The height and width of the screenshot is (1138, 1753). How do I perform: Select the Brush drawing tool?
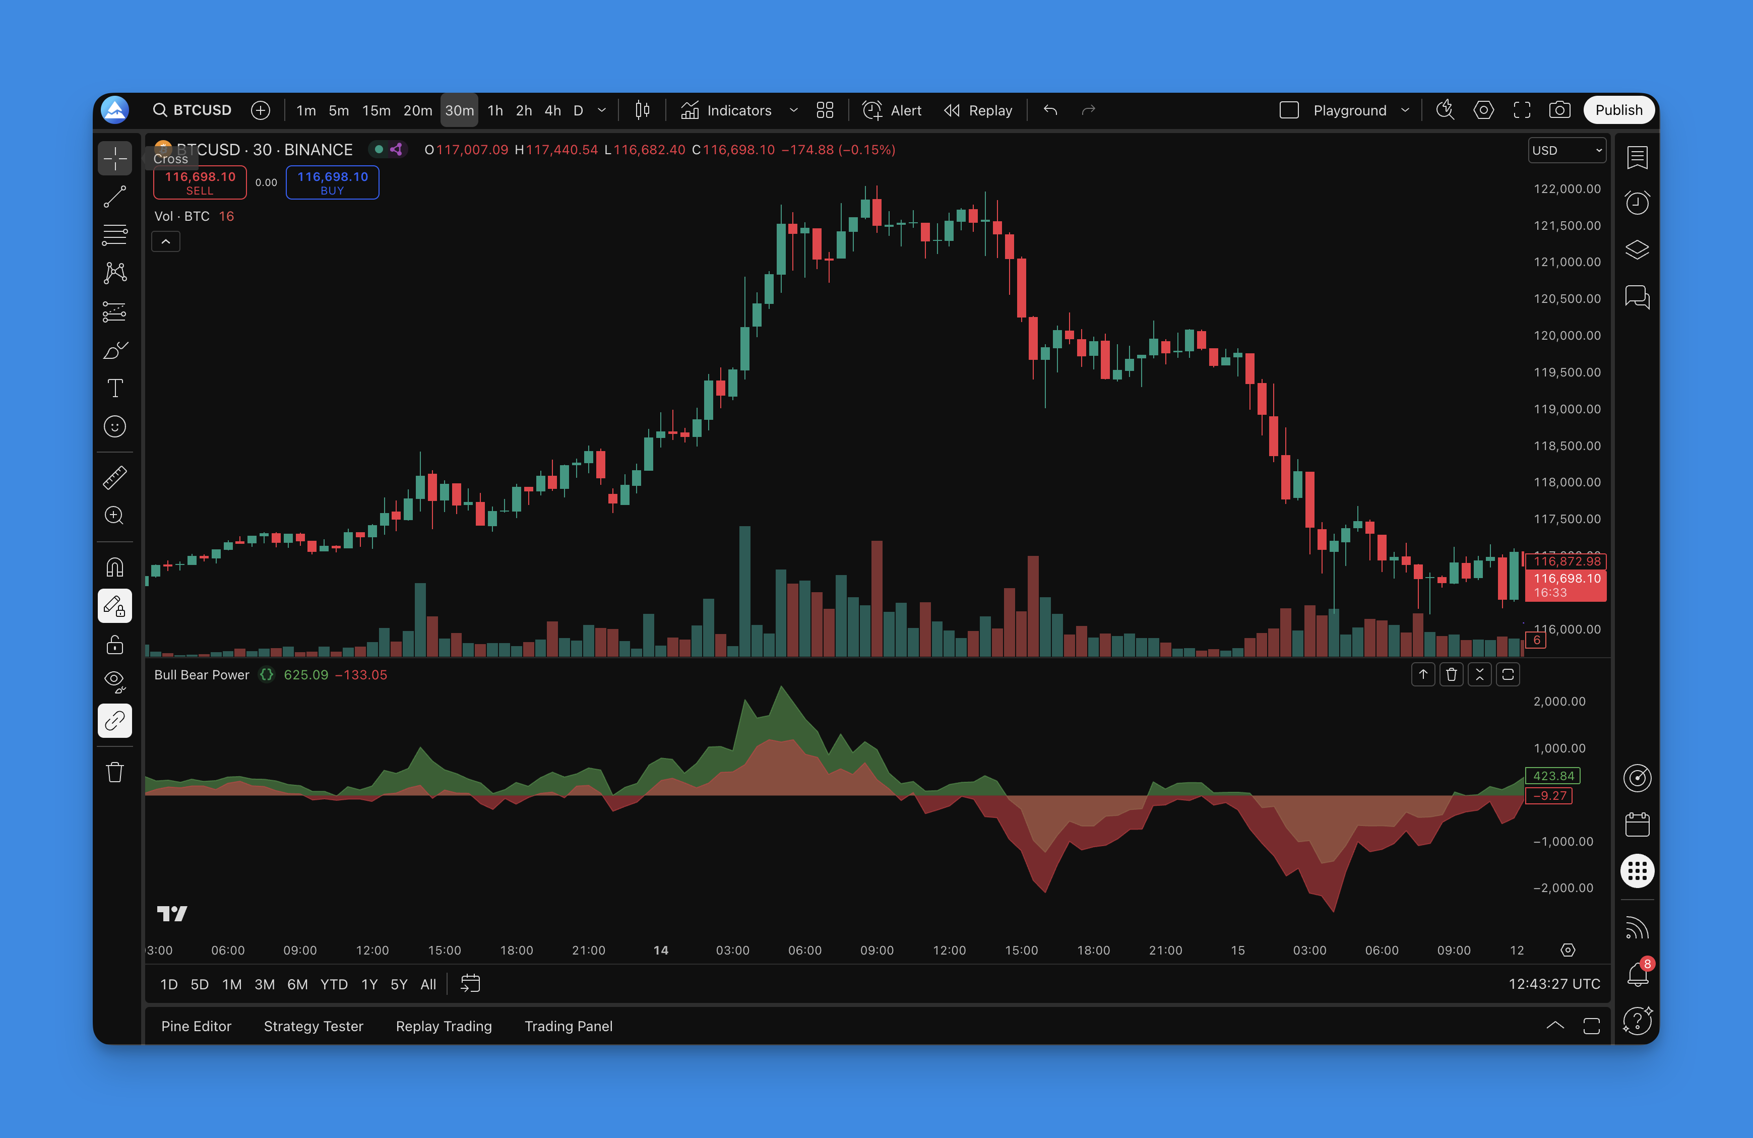[x=115, y=350]
